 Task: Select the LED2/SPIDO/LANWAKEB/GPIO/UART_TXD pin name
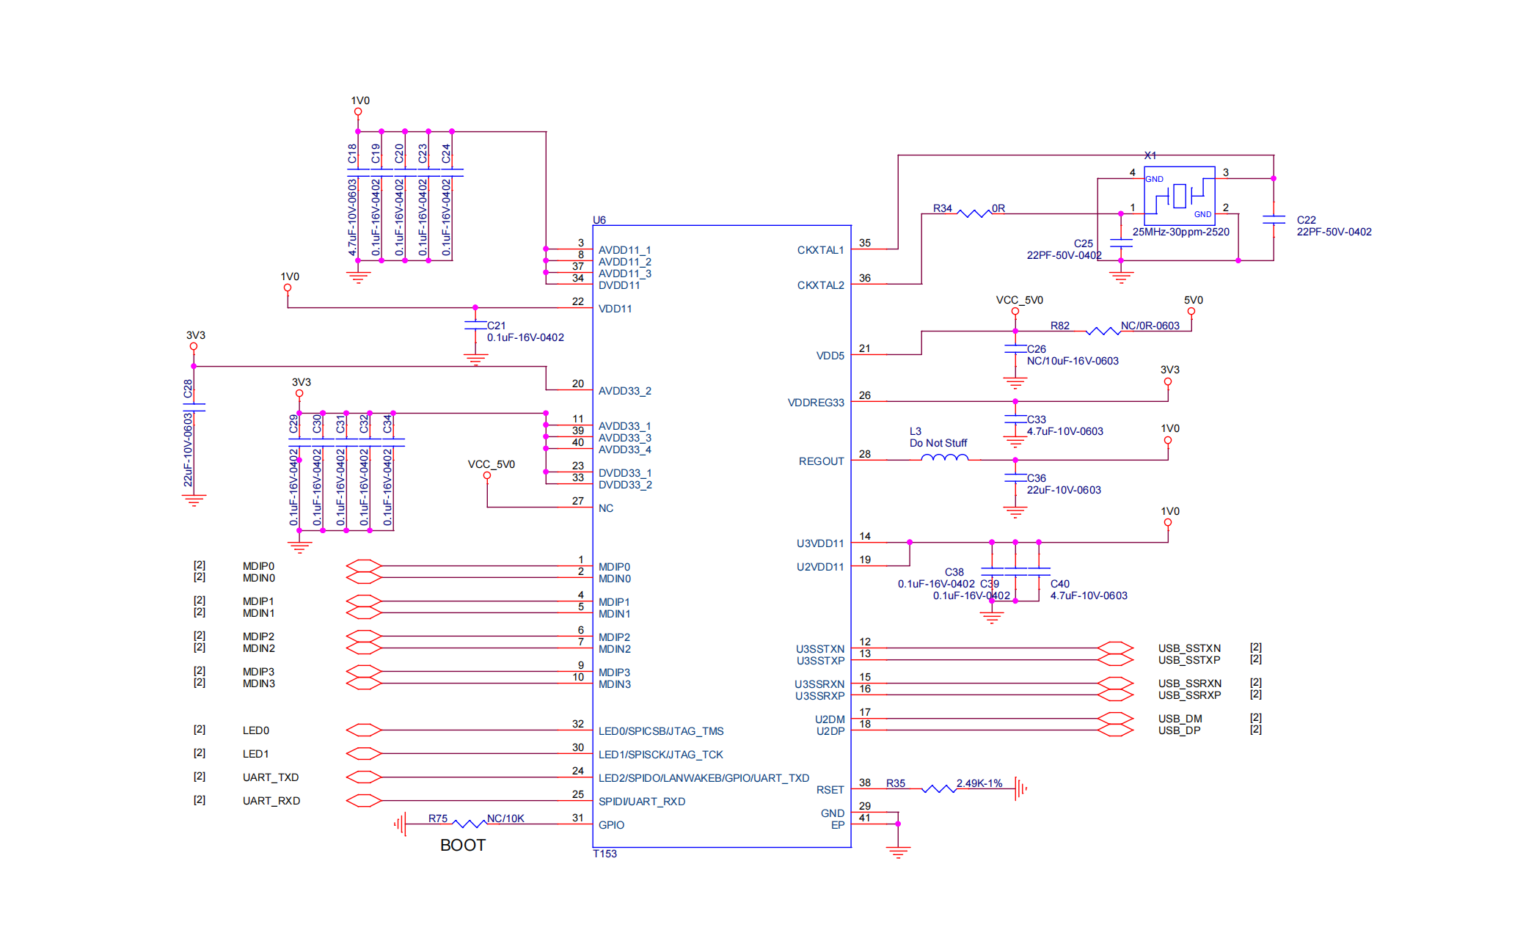[704, 778]
